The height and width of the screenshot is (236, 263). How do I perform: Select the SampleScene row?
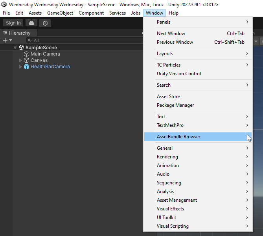point(72,48)
